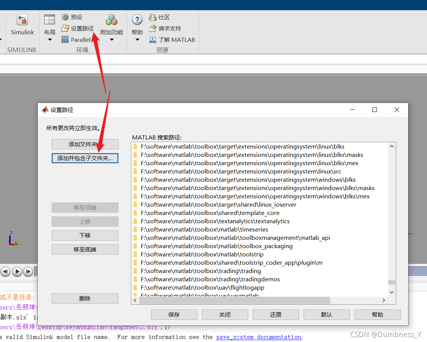Select path row ending windows\blks\mex
The height and width of the screenshot is (342, 427).
point(260,196)
